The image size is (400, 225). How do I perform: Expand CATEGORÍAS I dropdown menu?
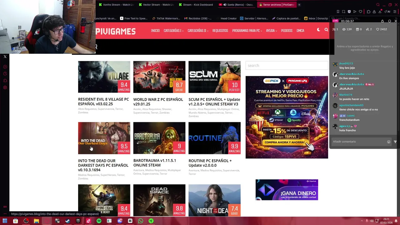click(173, 31)
